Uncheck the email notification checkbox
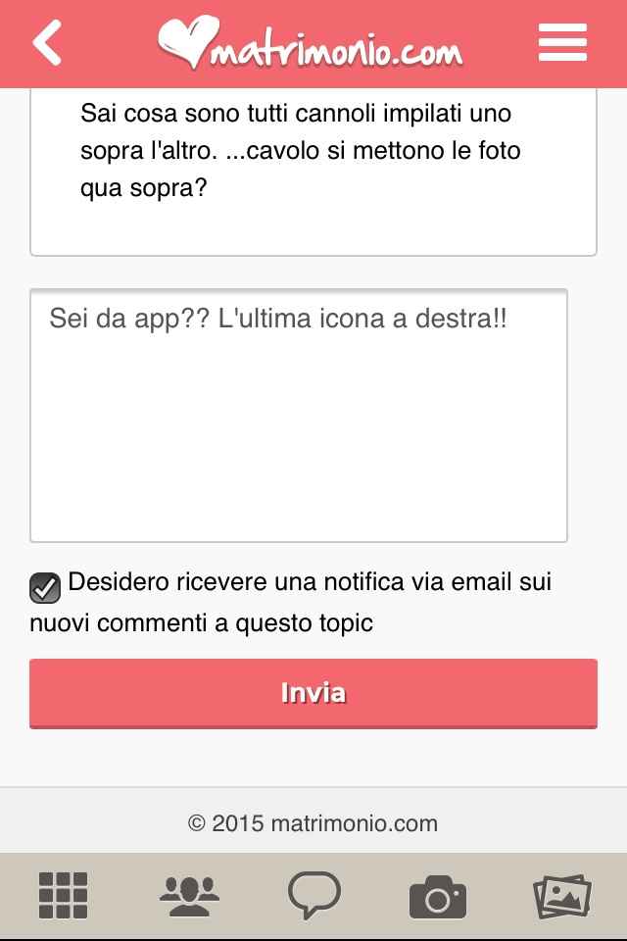The width and height of the screenshot is (627, 941). tap(45, 586)
